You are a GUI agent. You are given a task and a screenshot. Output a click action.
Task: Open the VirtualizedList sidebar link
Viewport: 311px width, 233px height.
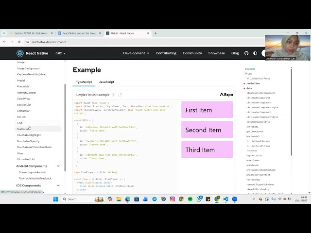[26, 159]
